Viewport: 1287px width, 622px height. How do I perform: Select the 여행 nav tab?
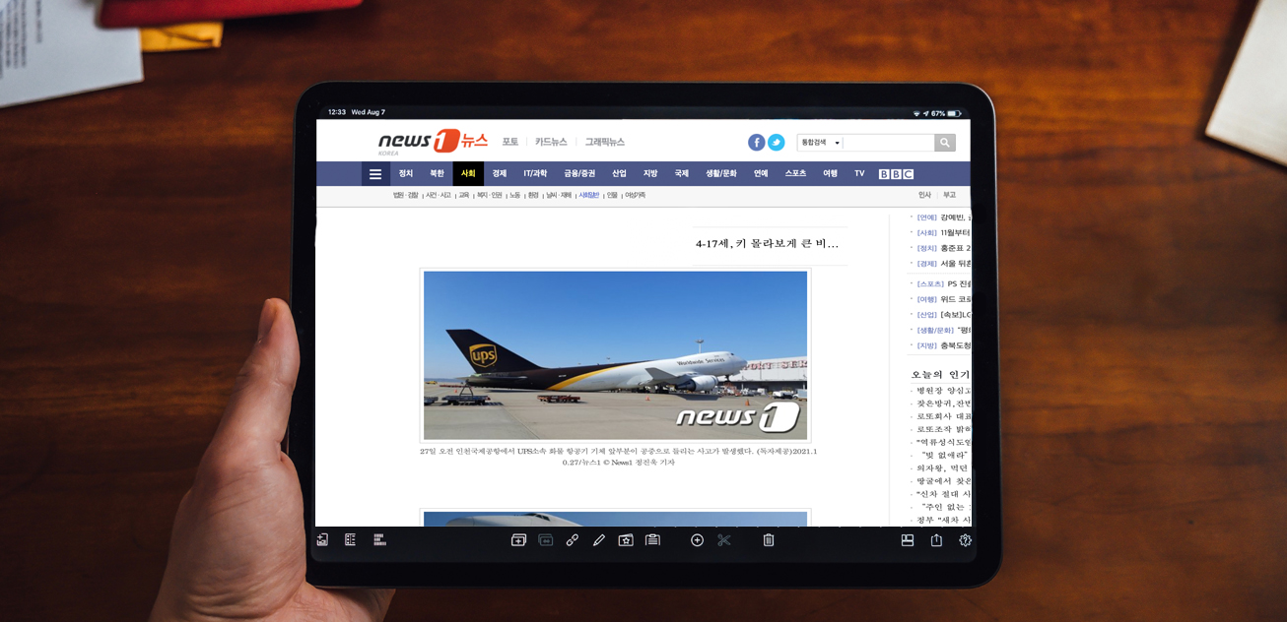click(x=831, y=174)
